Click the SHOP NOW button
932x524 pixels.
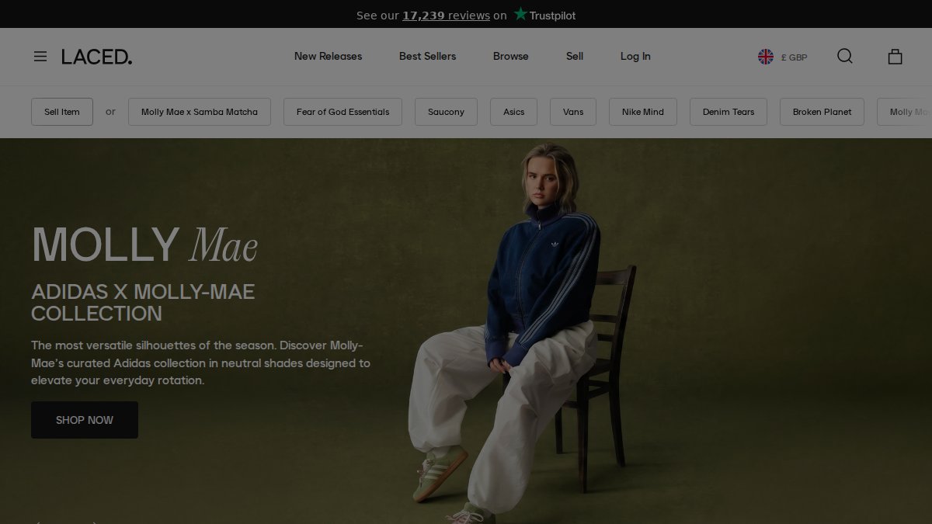(85, 420)
